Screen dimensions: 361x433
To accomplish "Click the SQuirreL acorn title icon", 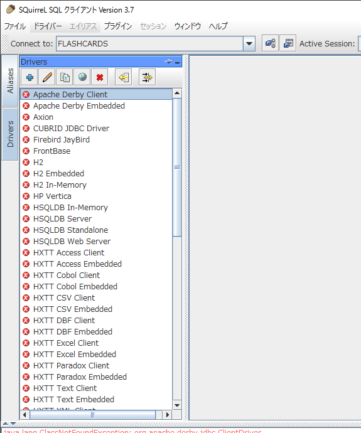I will point(11,9).
